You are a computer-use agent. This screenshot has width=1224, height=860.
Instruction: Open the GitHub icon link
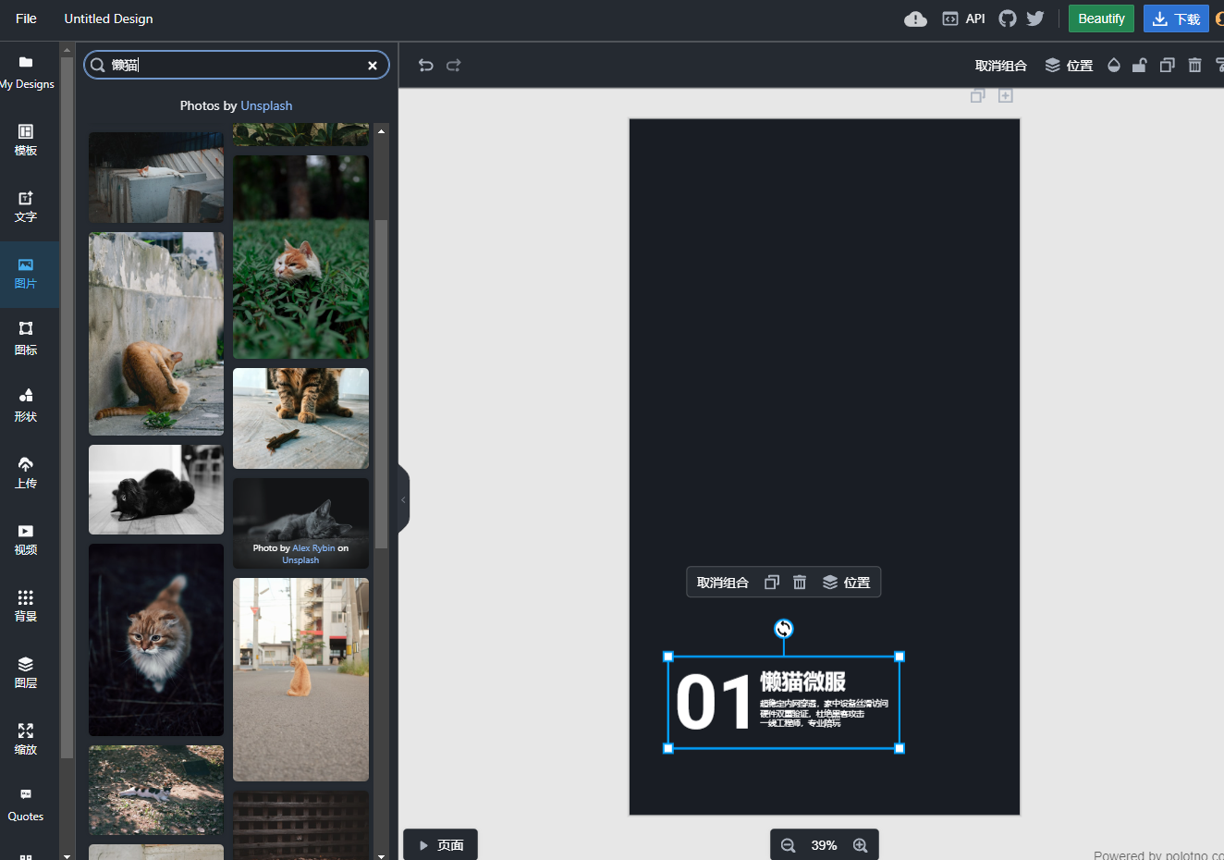tap(1008, 18)
